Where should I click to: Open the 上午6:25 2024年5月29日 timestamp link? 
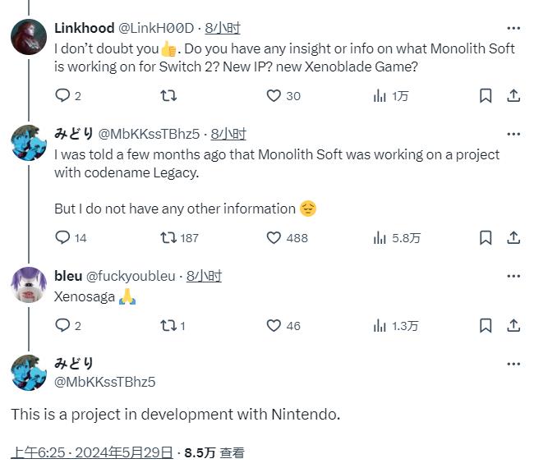click(92, 452)
